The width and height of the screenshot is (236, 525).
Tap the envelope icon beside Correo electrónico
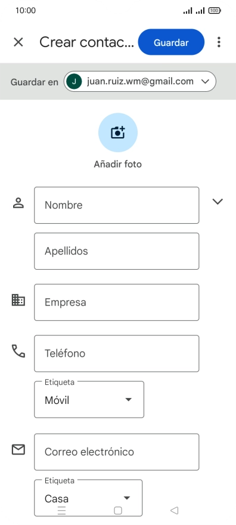pos(18,450)
